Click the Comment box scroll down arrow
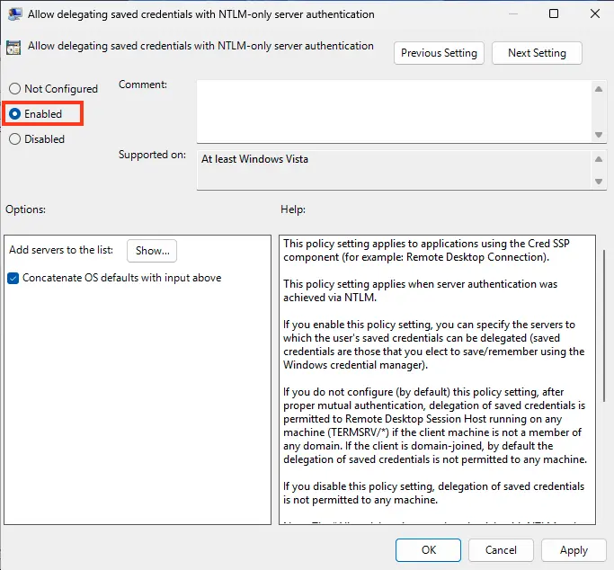Screen dimensions: 614x570 pyautogui.click(x=599, y=134)
